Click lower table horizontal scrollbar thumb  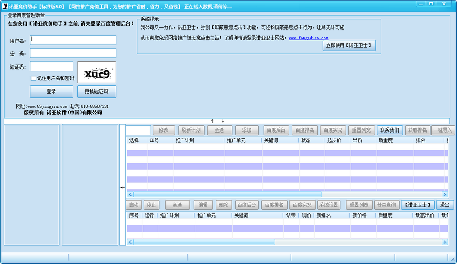pos(204,242)
